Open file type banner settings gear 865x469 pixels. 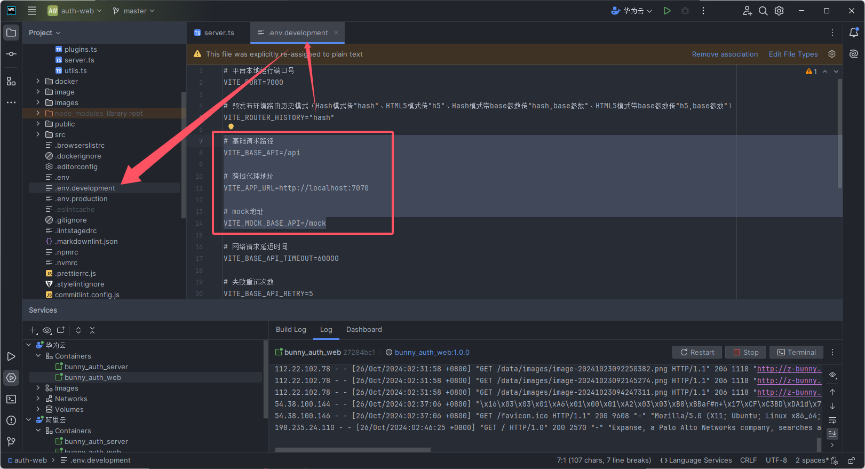832,54
